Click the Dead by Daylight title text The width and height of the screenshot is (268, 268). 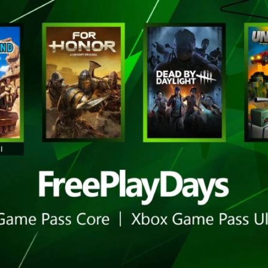pos(176,78)
